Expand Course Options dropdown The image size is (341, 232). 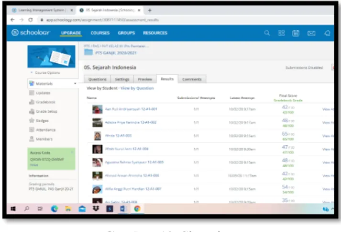coord(45,72)
